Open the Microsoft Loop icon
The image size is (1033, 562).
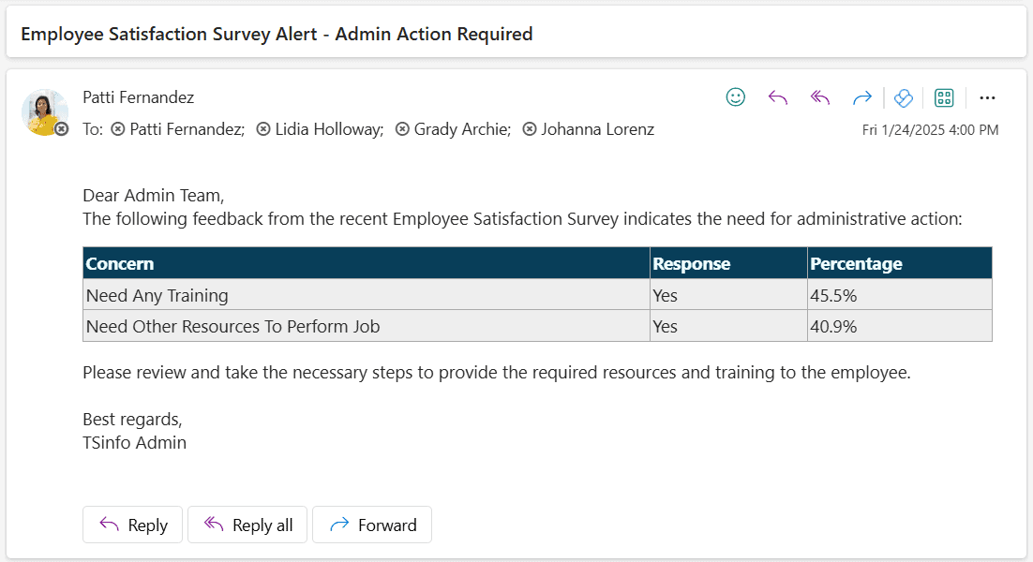(x=903, y=97)
